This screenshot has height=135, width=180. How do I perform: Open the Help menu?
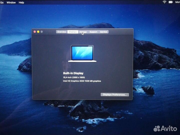pyautogui.click(x=21, y=2)
